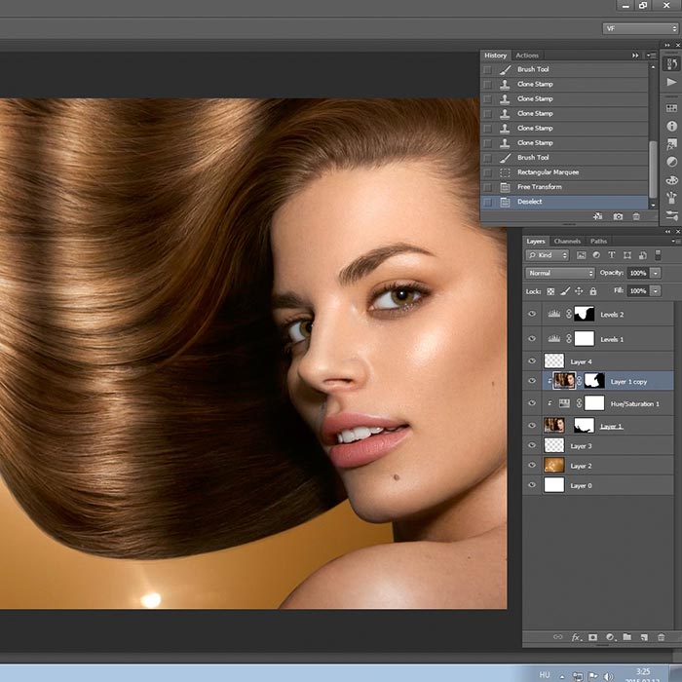Open the Styles fx icon in dock

coord(671,144)
